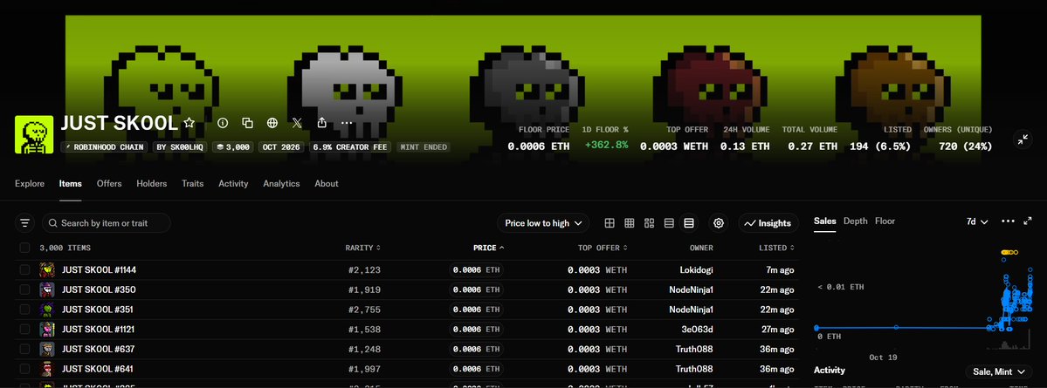Switch to the Offers tab

point(109,183)
